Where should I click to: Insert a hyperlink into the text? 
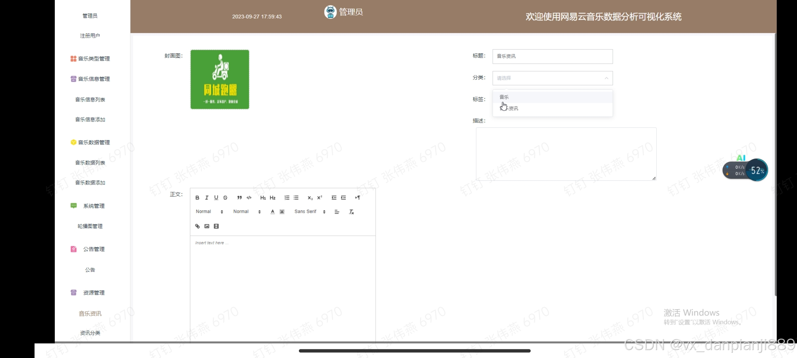coord(197,226)
